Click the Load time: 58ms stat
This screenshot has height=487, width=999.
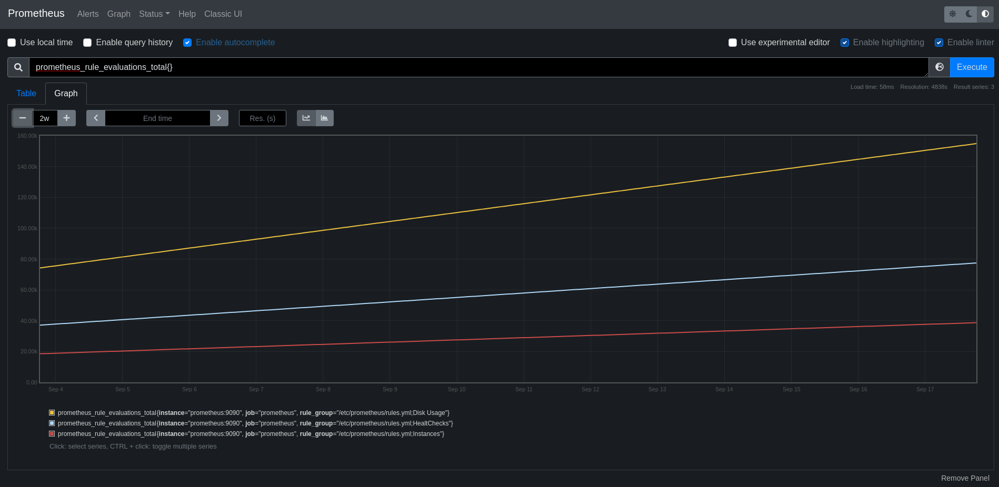pos(872,87)
